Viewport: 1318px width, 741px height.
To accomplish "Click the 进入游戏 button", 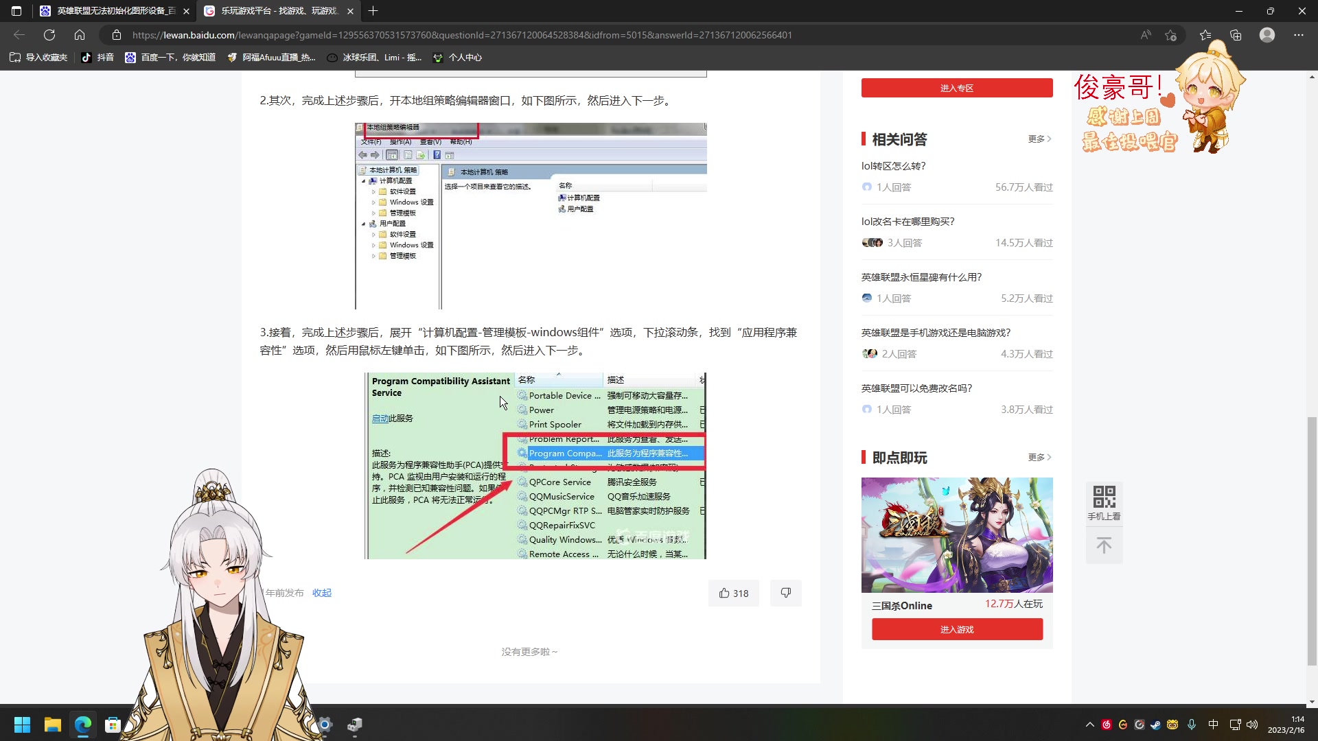I will pos(957,629).
